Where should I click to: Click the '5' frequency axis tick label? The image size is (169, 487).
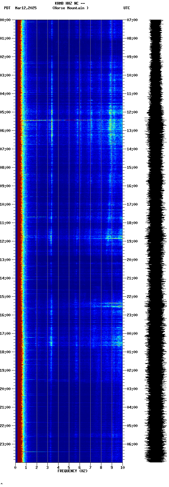point(69,468)
